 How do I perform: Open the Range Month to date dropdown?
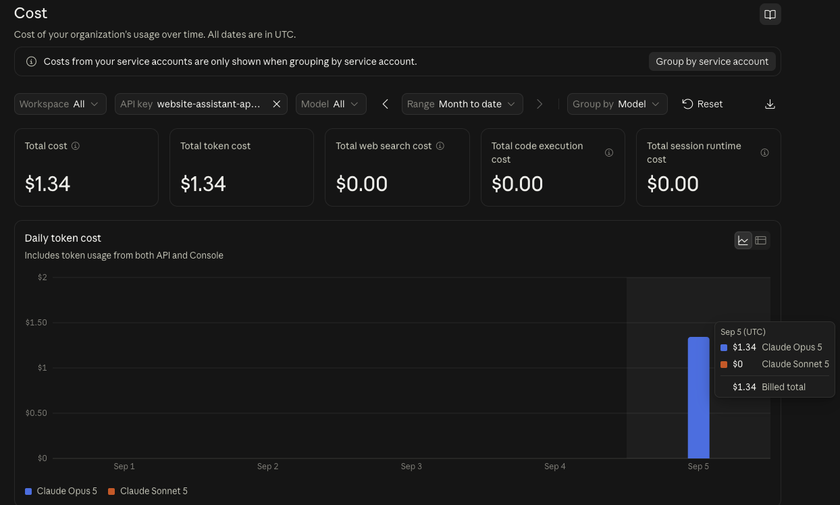pos(462,104)
